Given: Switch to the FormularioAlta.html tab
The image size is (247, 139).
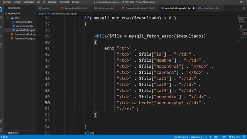Looking at the screenshot, I should coord(76,8).
